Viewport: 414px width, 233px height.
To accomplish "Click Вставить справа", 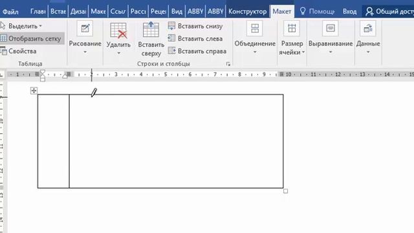I will (197, 51).
